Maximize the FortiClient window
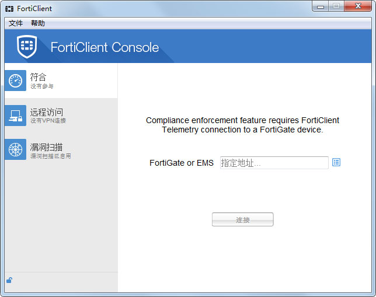 (336, 7)
